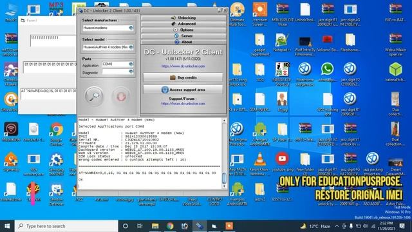Select the New folder (2) icon
The height and width of the screenshot is (232, 412).
(305, 164)
